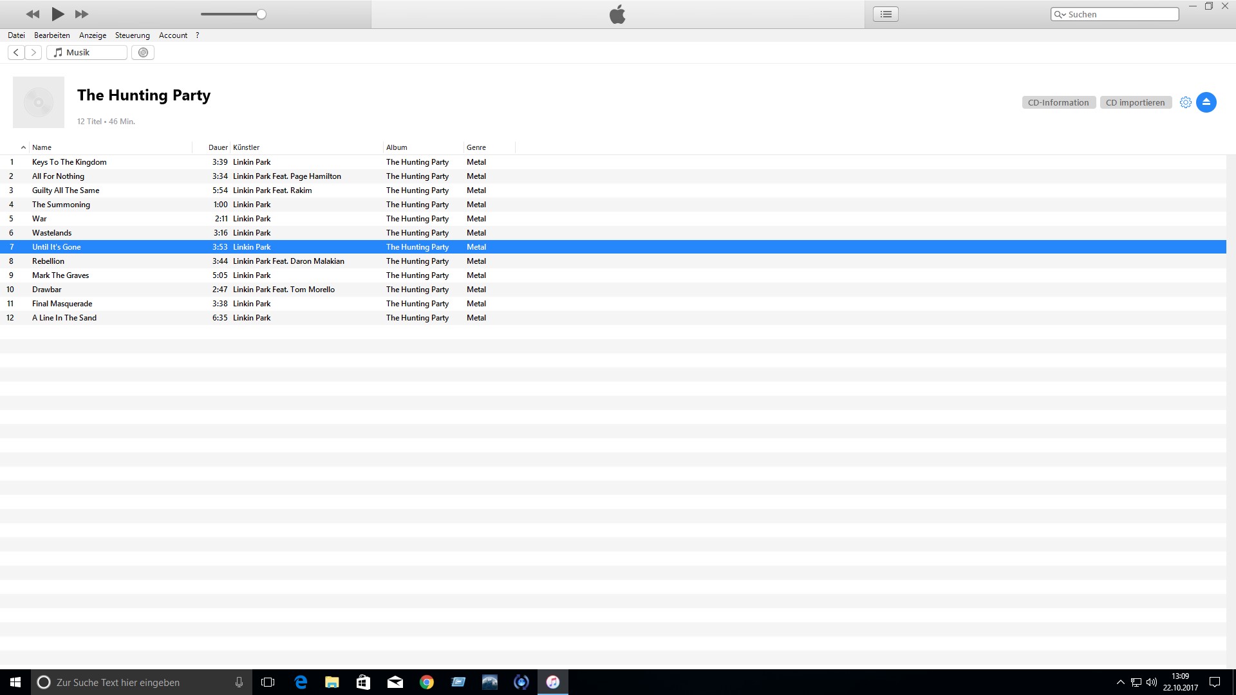Skip to the previous track
Screen dimensions: 1236x695
point(33,14)
